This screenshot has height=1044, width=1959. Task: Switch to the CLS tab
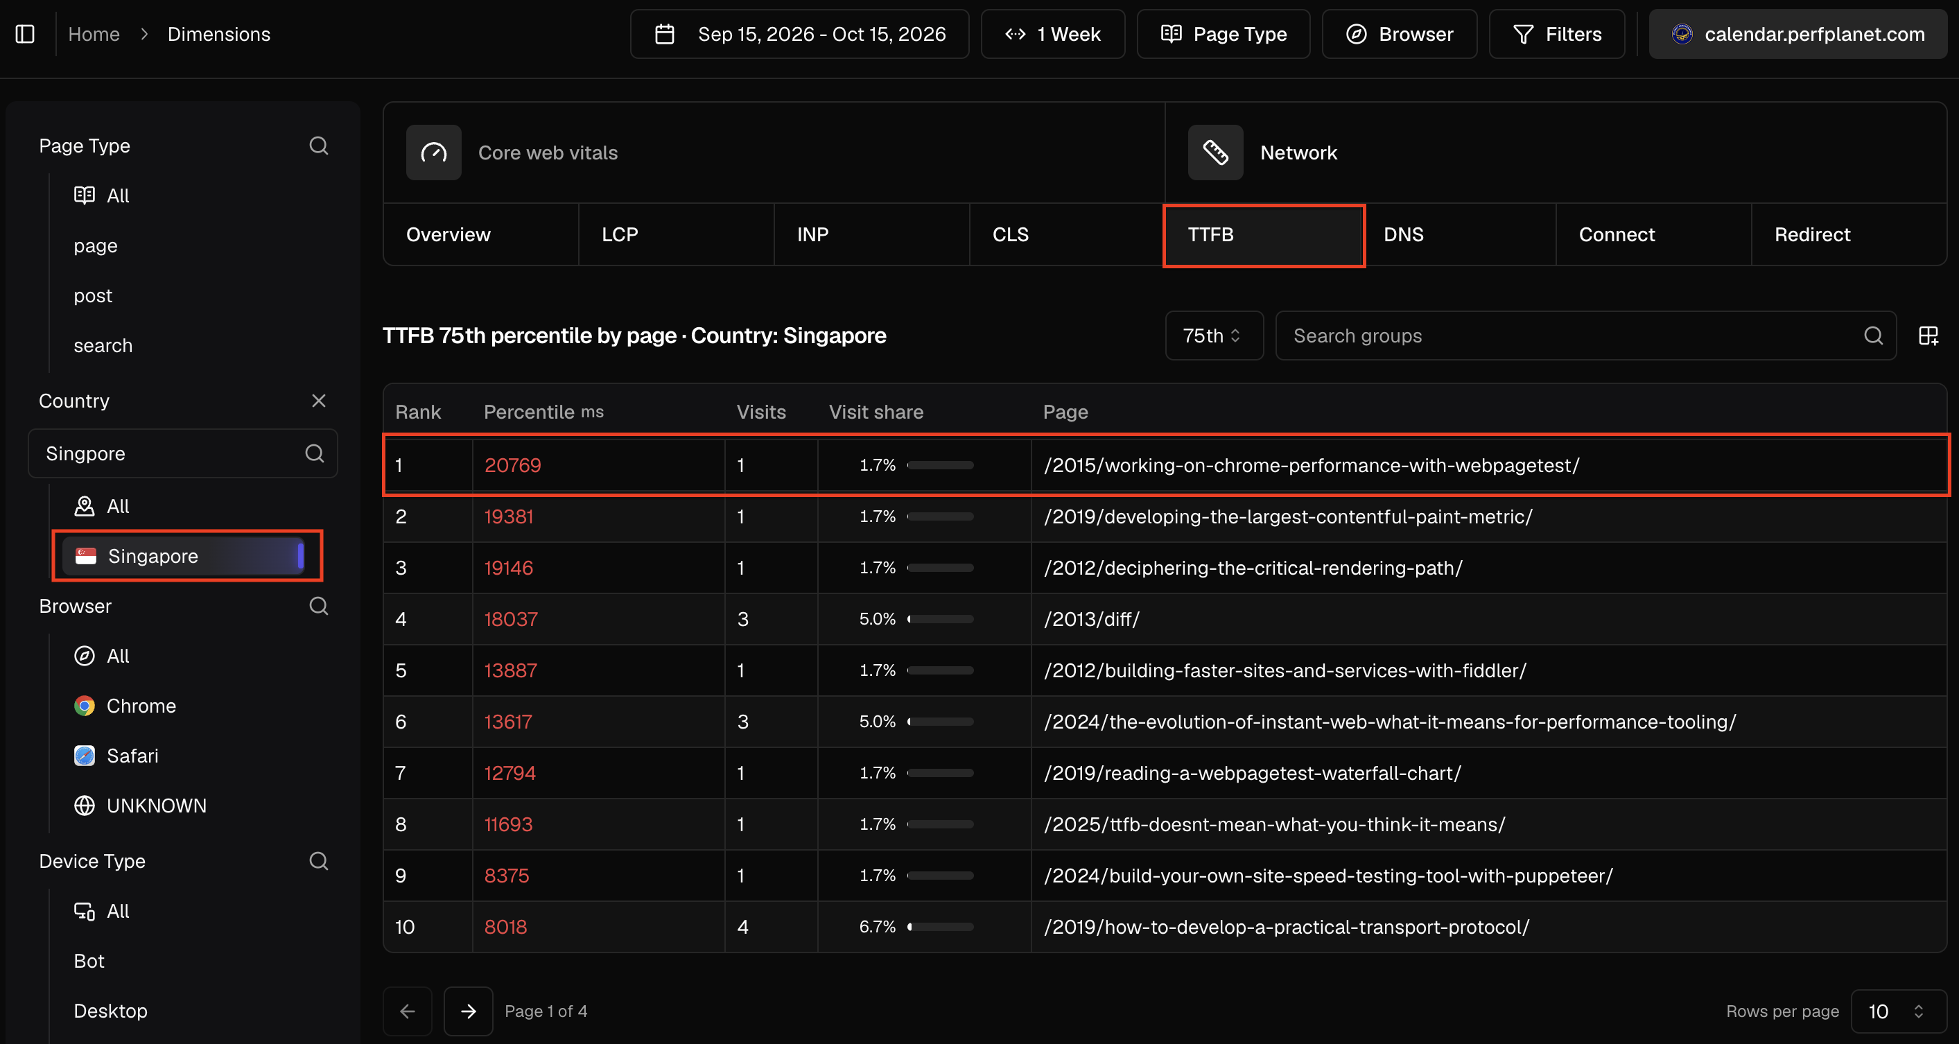(1067, 234)
